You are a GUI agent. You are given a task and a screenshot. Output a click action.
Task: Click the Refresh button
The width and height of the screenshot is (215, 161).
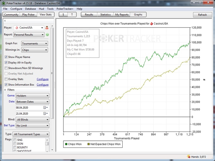click(202, 15)
